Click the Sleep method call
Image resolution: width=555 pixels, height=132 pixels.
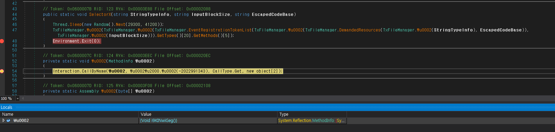(76, 25)
